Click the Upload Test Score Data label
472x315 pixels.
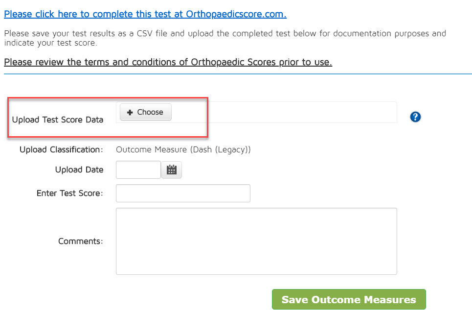[58, 120]
